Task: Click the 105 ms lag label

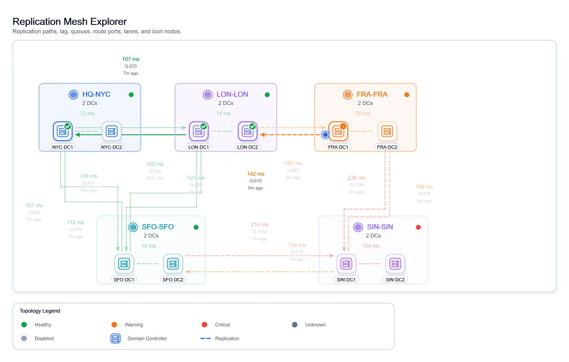Action: 155,164
